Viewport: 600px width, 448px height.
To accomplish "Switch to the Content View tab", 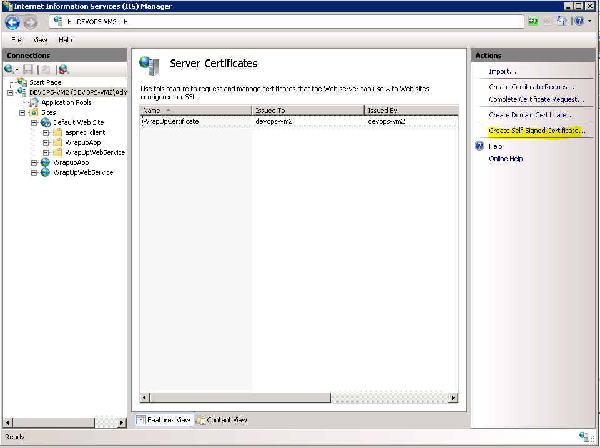I will tap(222, 420).
